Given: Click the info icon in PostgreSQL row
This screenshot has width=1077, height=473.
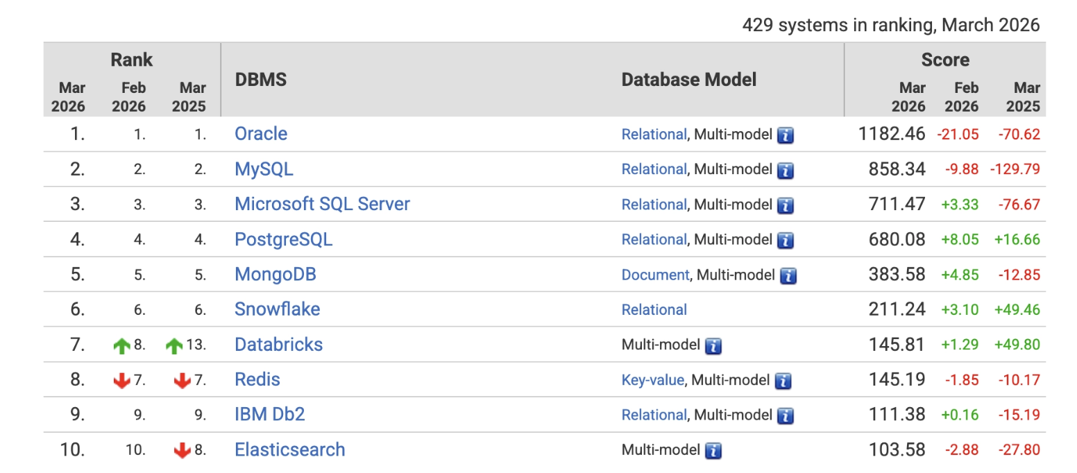Looking at the screenshot, I should tap(785, 241).
